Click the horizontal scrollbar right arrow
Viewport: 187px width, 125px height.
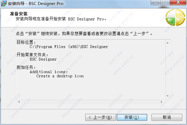click(162, 102)
